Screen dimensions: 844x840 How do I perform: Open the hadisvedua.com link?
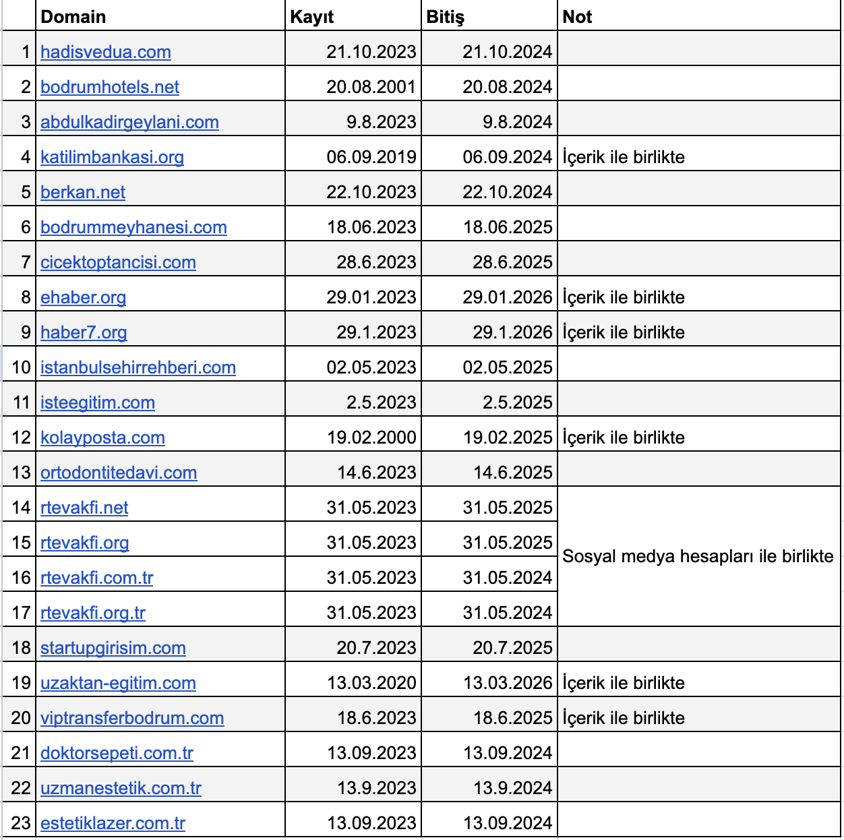click(106, 52)
